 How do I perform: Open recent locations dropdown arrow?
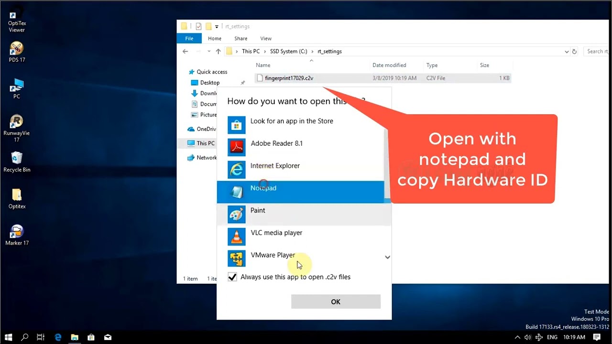click(x=209, y=51)
